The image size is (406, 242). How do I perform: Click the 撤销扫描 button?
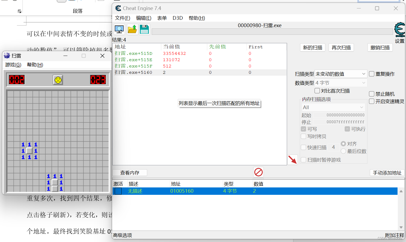380,48
